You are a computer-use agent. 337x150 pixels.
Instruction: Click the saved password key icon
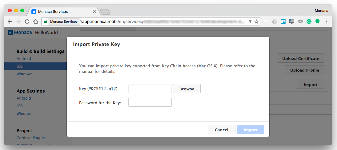click(x=250, y=22)
